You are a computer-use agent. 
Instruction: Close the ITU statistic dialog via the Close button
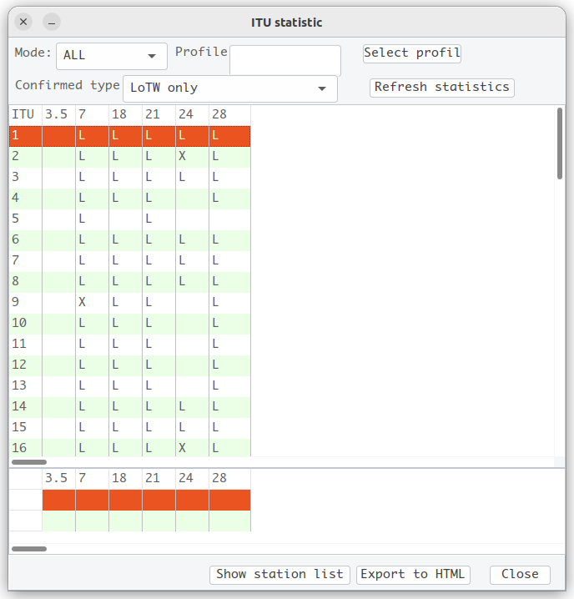(x=520, y=575)
